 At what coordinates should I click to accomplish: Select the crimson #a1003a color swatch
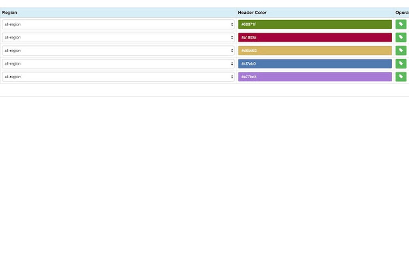coord(315,37)
